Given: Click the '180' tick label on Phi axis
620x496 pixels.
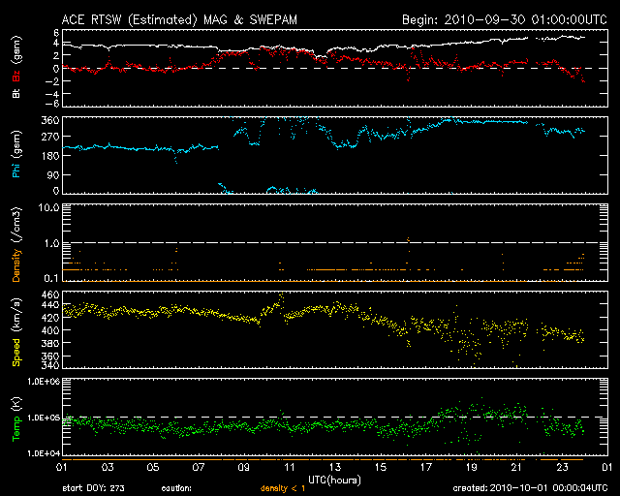Looking at the screenshot, I should (50, 156).
